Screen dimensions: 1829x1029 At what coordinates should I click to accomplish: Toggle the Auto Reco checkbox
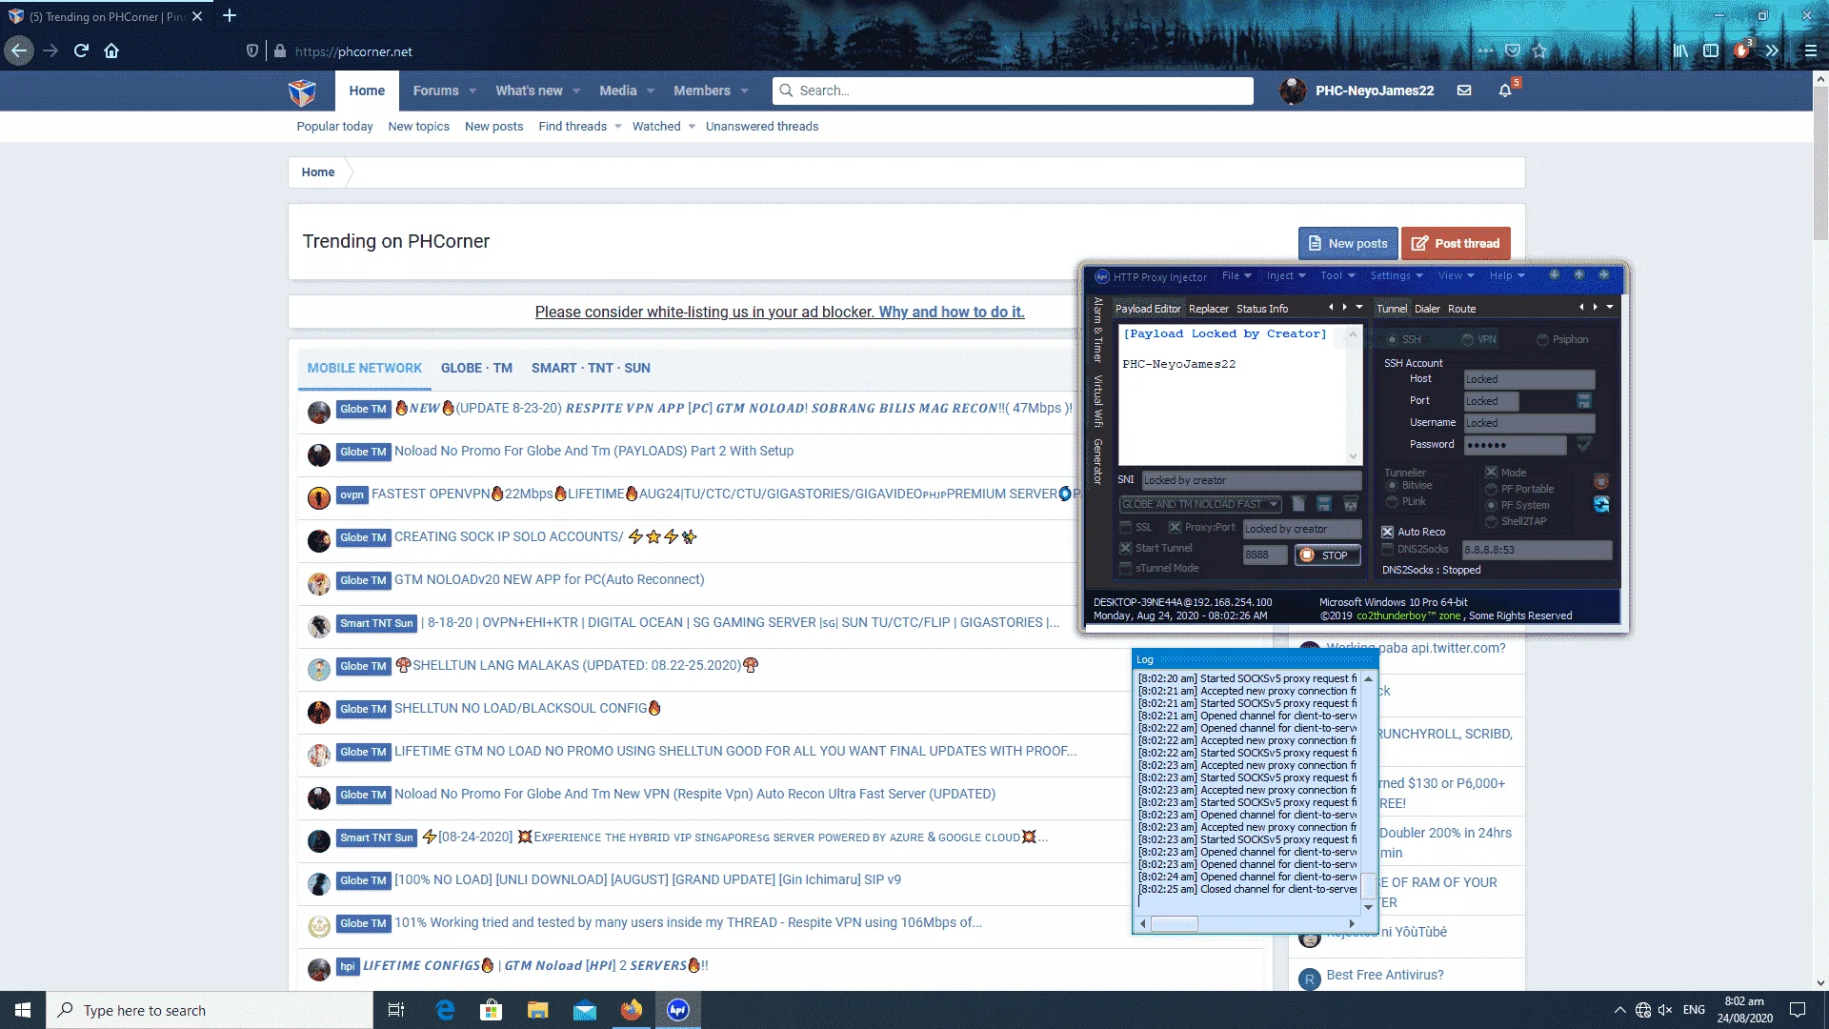pyautogui.click(x=1388, y=533)
